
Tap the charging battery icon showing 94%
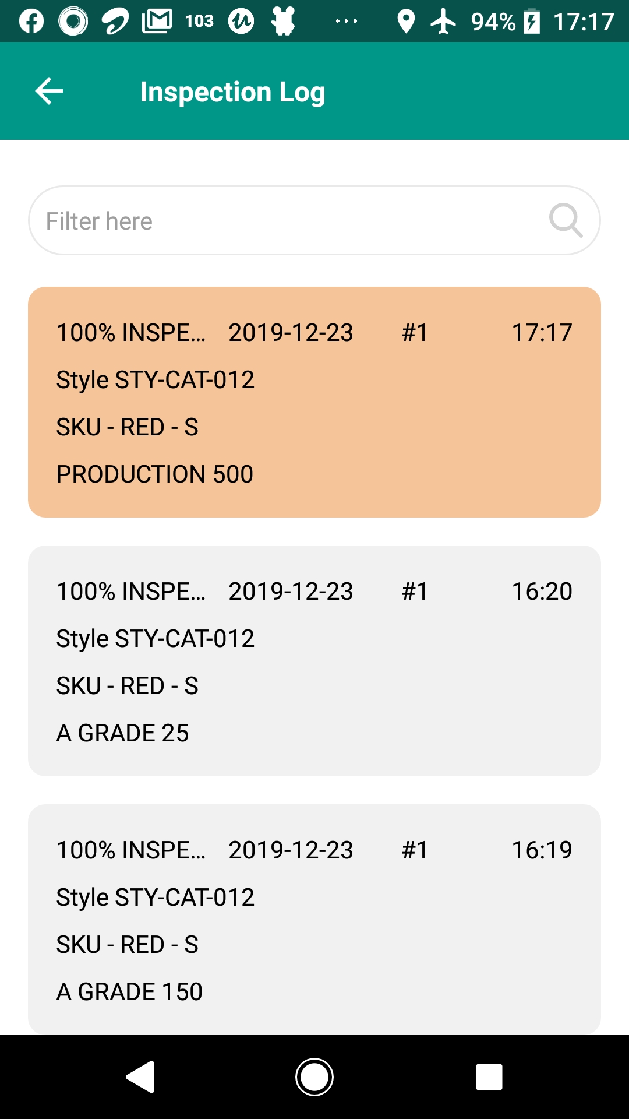531,22
